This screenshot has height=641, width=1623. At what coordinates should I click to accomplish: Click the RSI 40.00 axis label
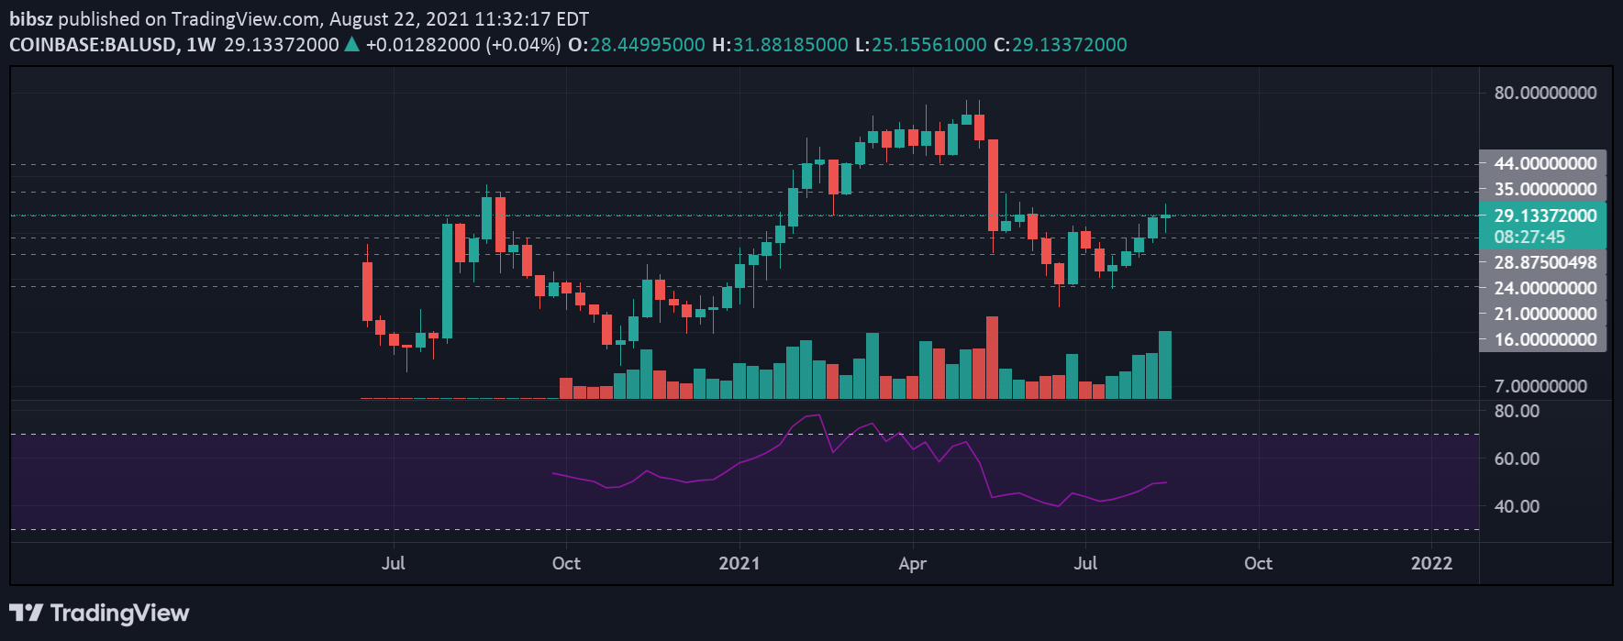[x=1517, y=506]
